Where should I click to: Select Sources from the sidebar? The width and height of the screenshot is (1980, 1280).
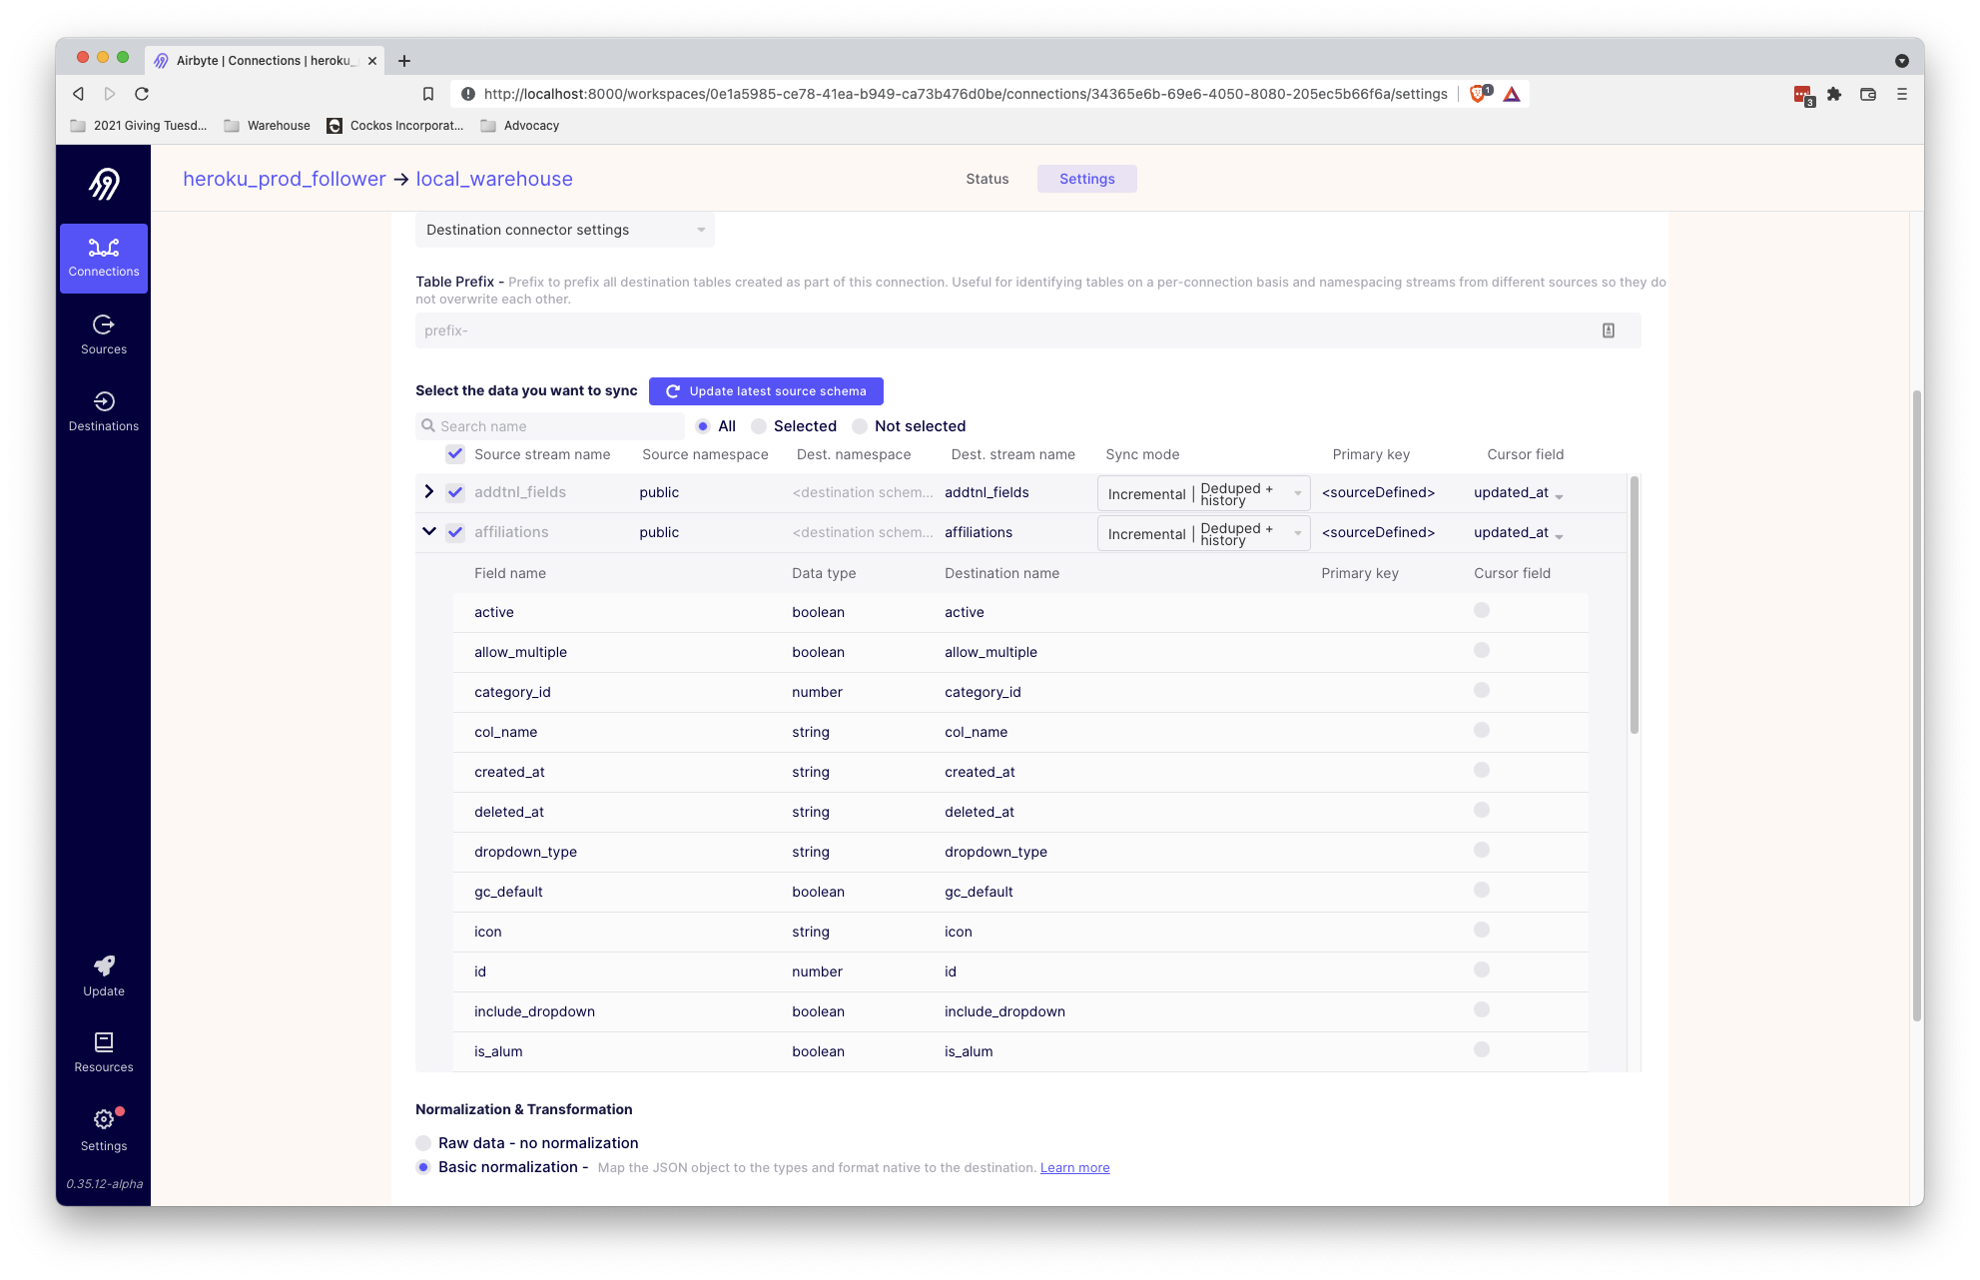click(103, 333)
